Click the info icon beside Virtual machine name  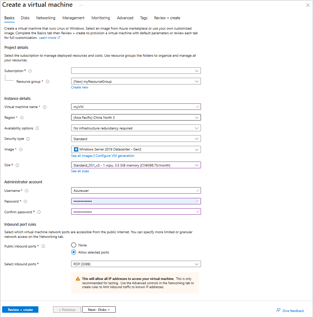point(45,107)
